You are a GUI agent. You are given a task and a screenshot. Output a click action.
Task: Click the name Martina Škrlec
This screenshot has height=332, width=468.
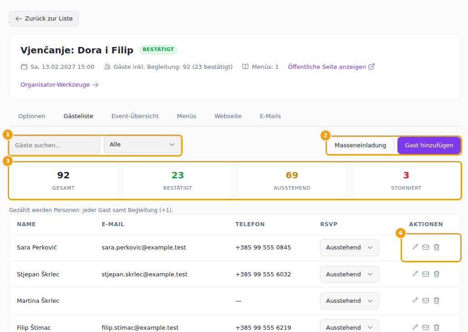click(x=38, y=301)
